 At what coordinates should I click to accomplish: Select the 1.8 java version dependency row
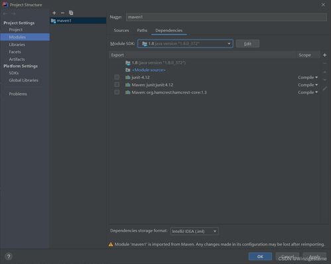(214, 63)
